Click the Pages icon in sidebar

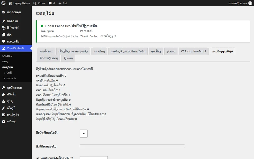(x=3, y=35)
